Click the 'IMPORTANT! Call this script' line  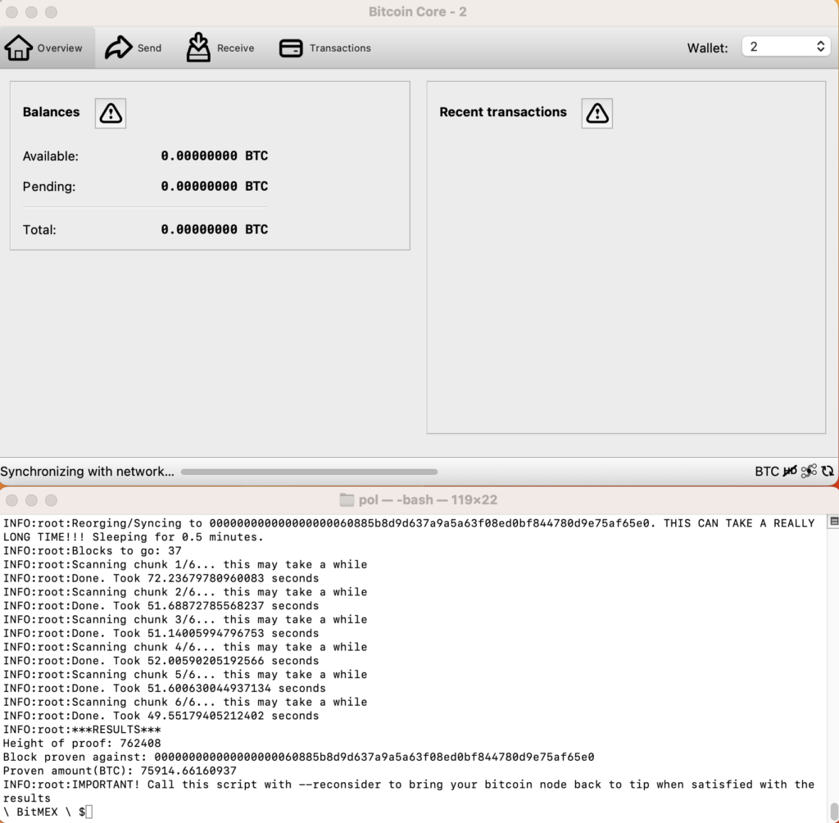click(x=409, y=791)
